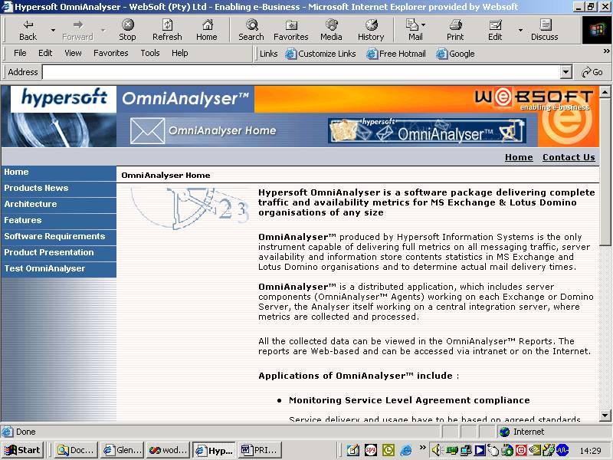Image resolution: width=613 pixels, height=460 pixels.
Task: Switch to the Doc... taskbar window
Action: click(x=76, y=450)
